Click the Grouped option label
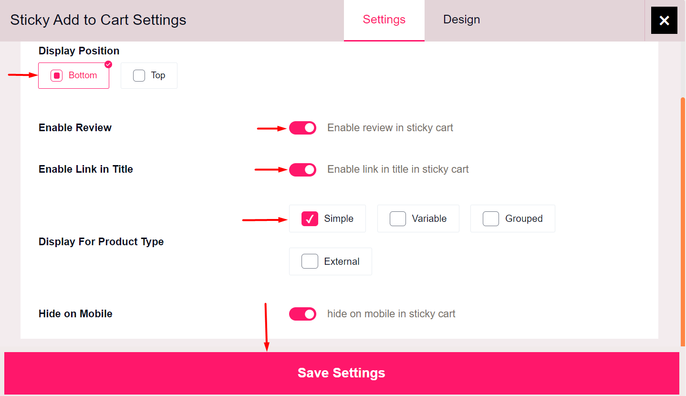 (x=524, y=219)
